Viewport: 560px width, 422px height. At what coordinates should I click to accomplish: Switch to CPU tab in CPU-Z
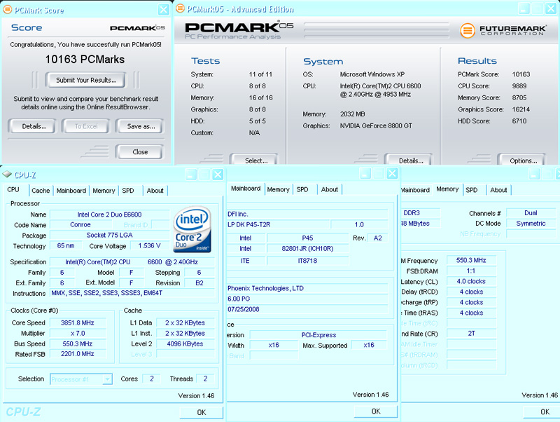tap(13, 189)
